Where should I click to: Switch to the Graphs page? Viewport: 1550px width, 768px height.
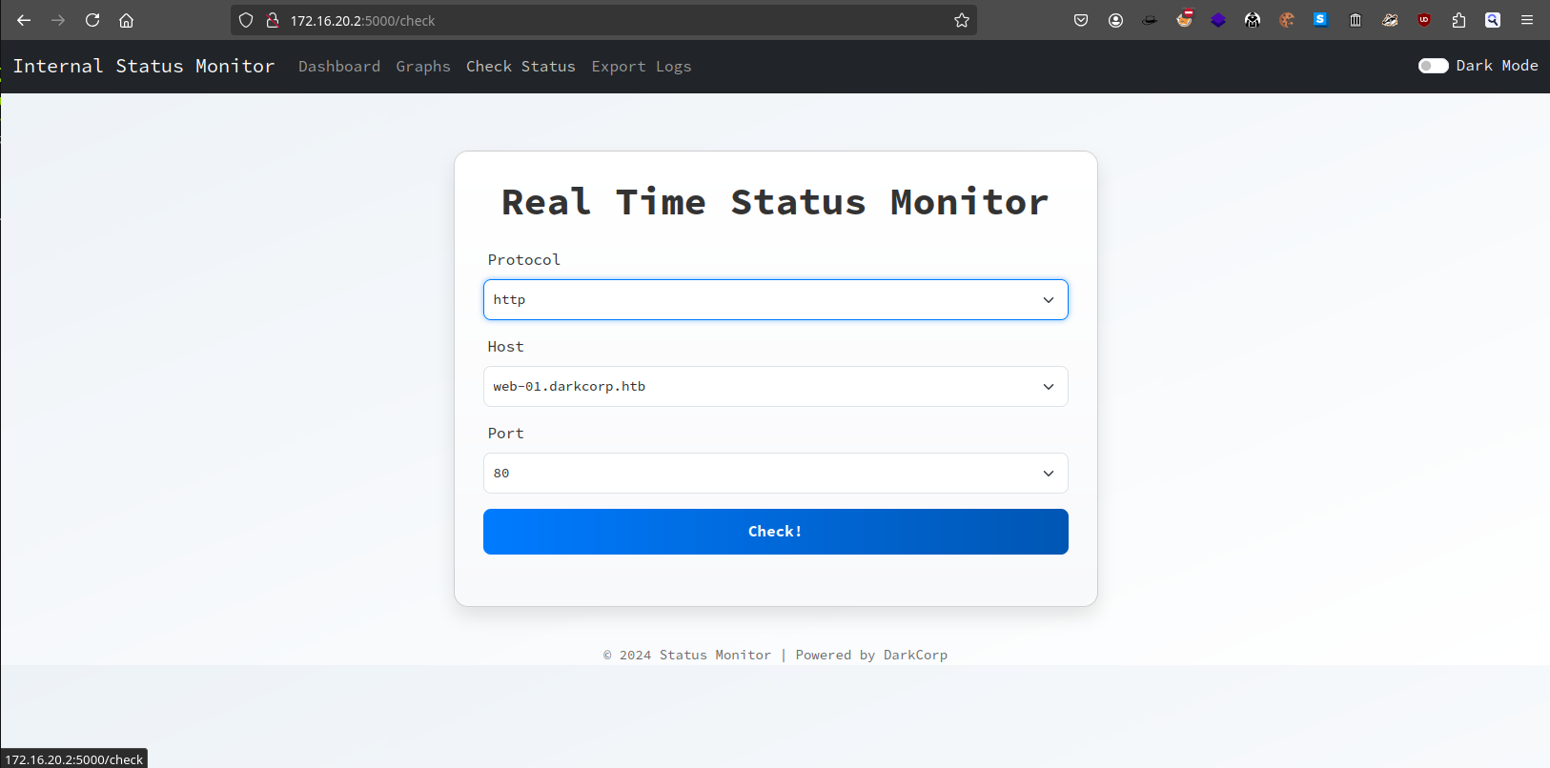(422, 67)
